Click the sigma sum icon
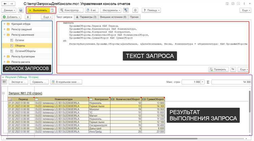 208,82
